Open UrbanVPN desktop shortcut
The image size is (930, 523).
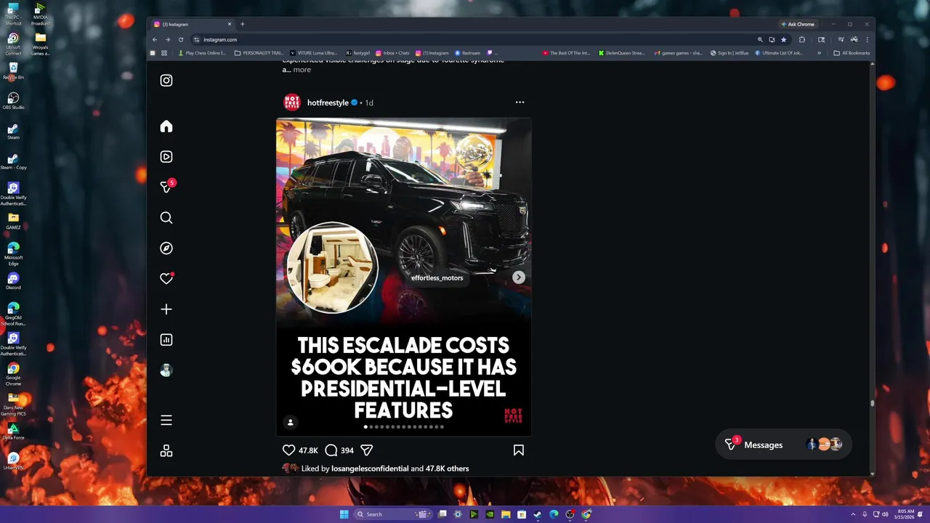13,461
